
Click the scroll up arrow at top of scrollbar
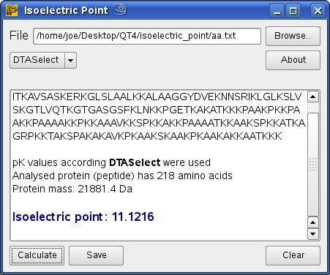point(313,97)
